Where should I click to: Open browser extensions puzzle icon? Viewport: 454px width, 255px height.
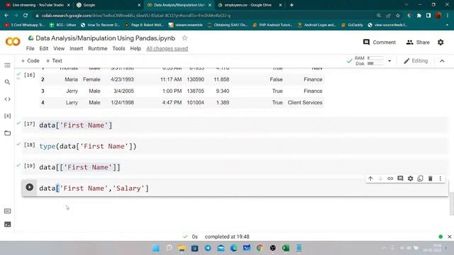[419, 16]
